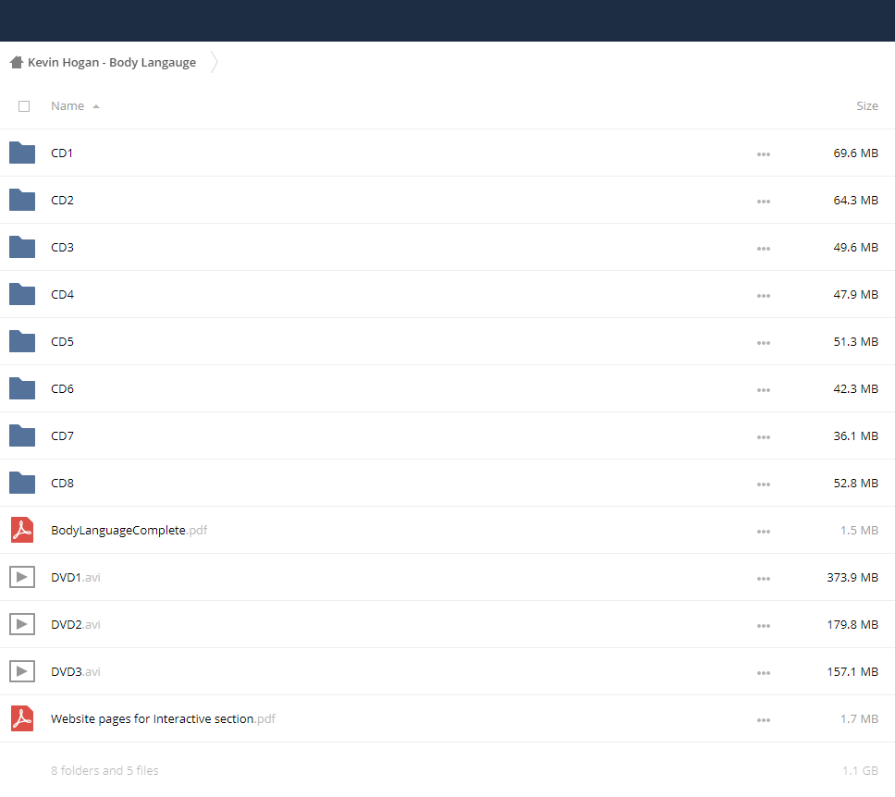
Task: Open the CD6 folder name link
Action: coord(62,389)
